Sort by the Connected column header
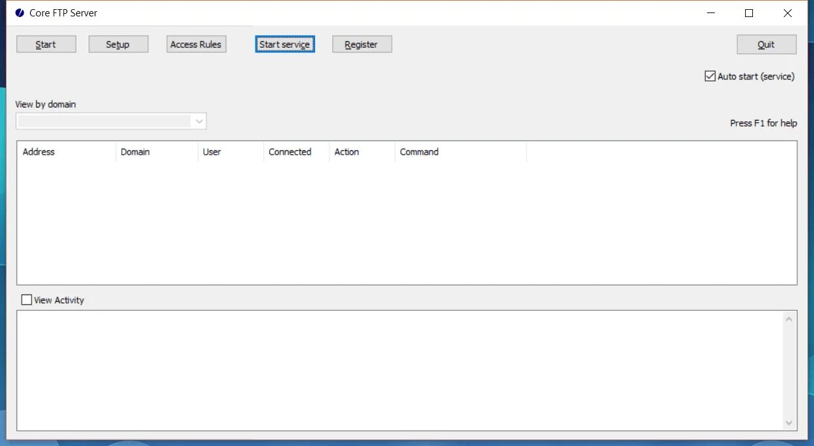Viewport: 814px width, 446px height. (296, 152)
